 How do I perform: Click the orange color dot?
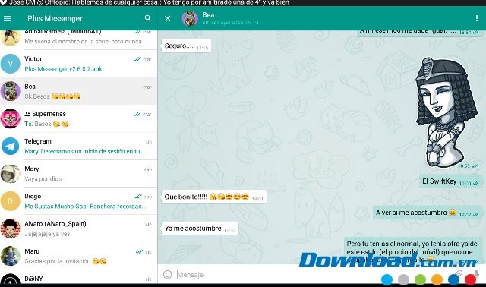point(437,279)
